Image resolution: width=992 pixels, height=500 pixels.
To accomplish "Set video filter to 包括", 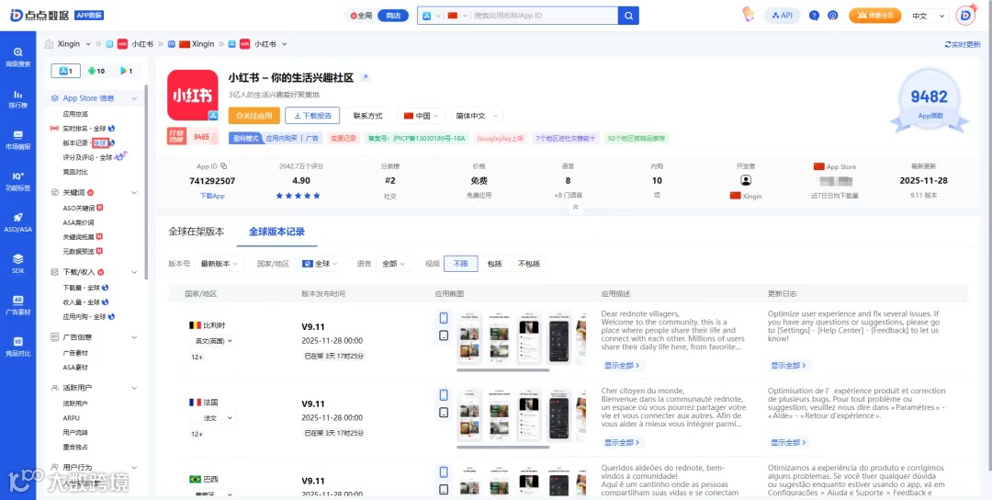I will pos(494,264).
